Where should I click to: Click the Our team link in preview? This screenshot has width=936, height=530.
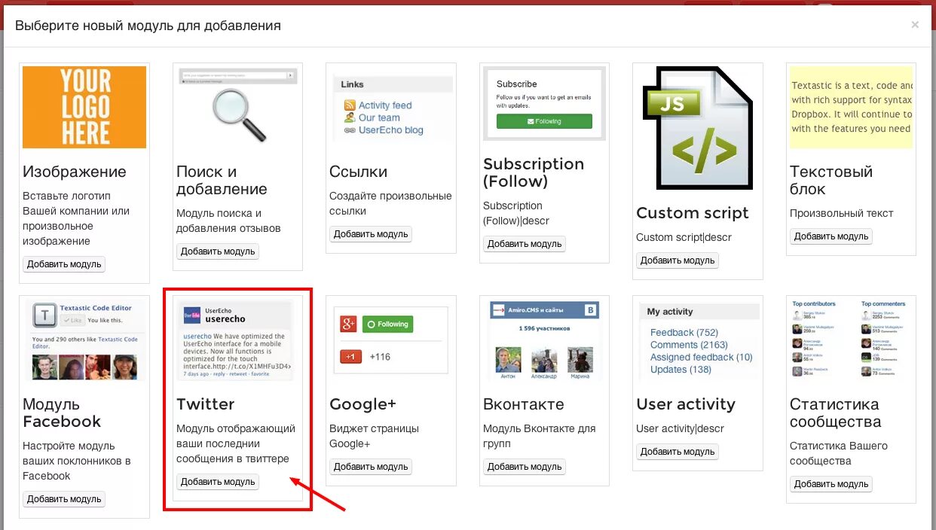pos(379,117)
